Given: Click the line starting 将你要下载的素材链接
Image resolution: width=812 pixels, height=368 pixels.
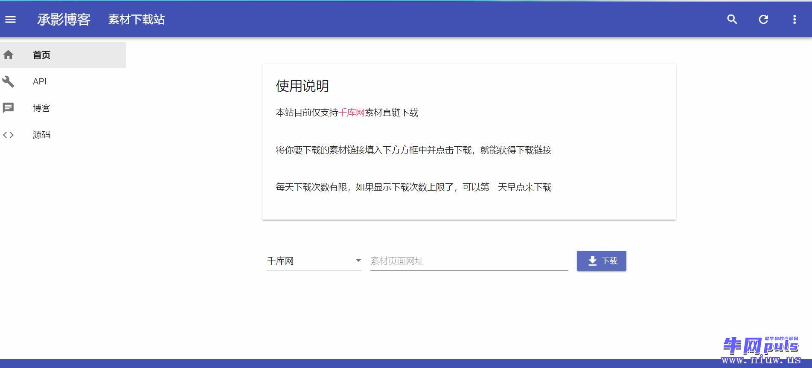Looking at the screenshot, I should pos(413,150).
